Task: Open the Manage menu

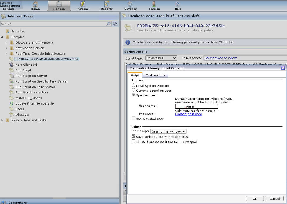Action: point(59,5)
